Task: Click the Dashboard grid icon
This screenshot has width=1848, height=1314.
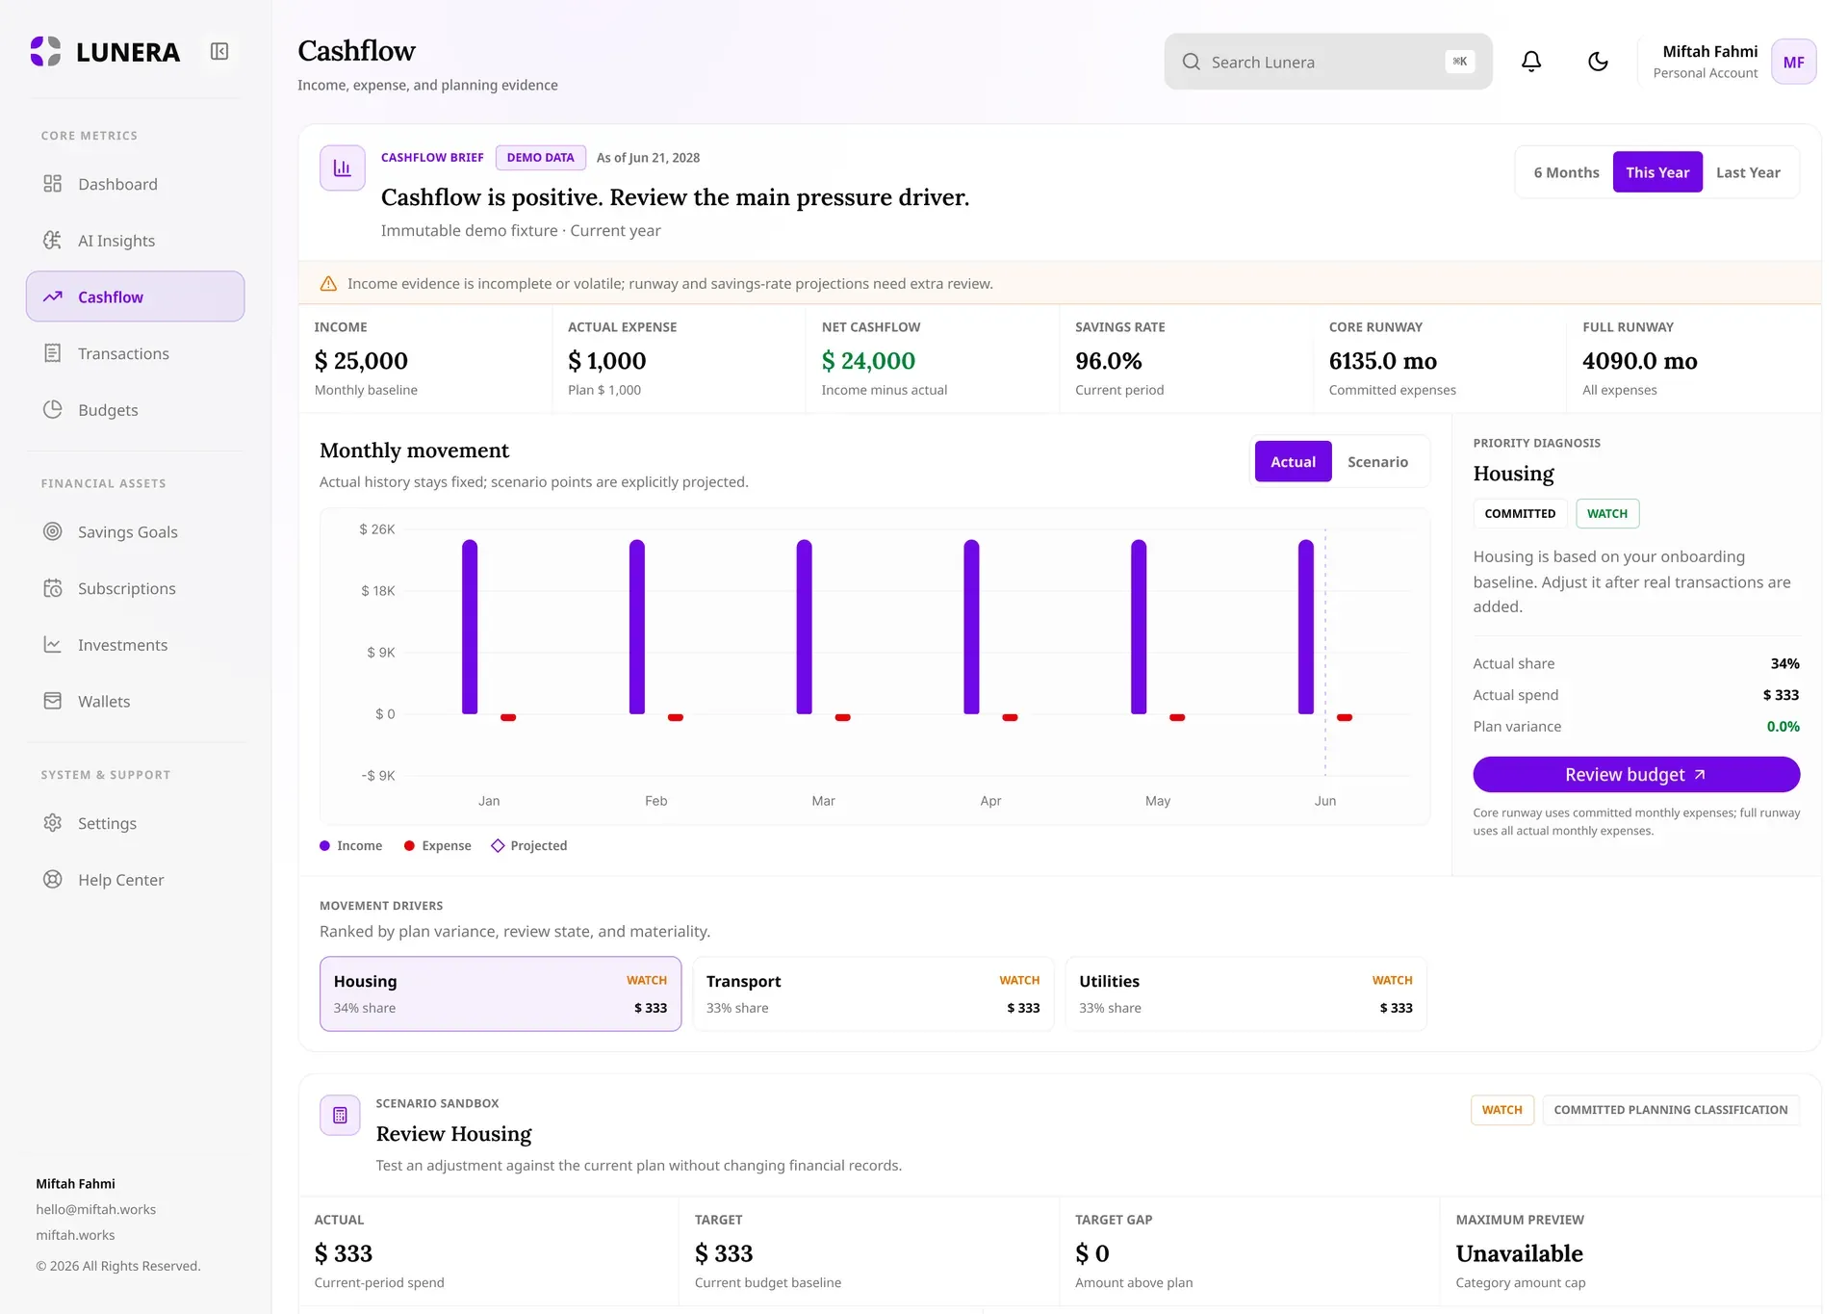Action: [x=53, y=184]
